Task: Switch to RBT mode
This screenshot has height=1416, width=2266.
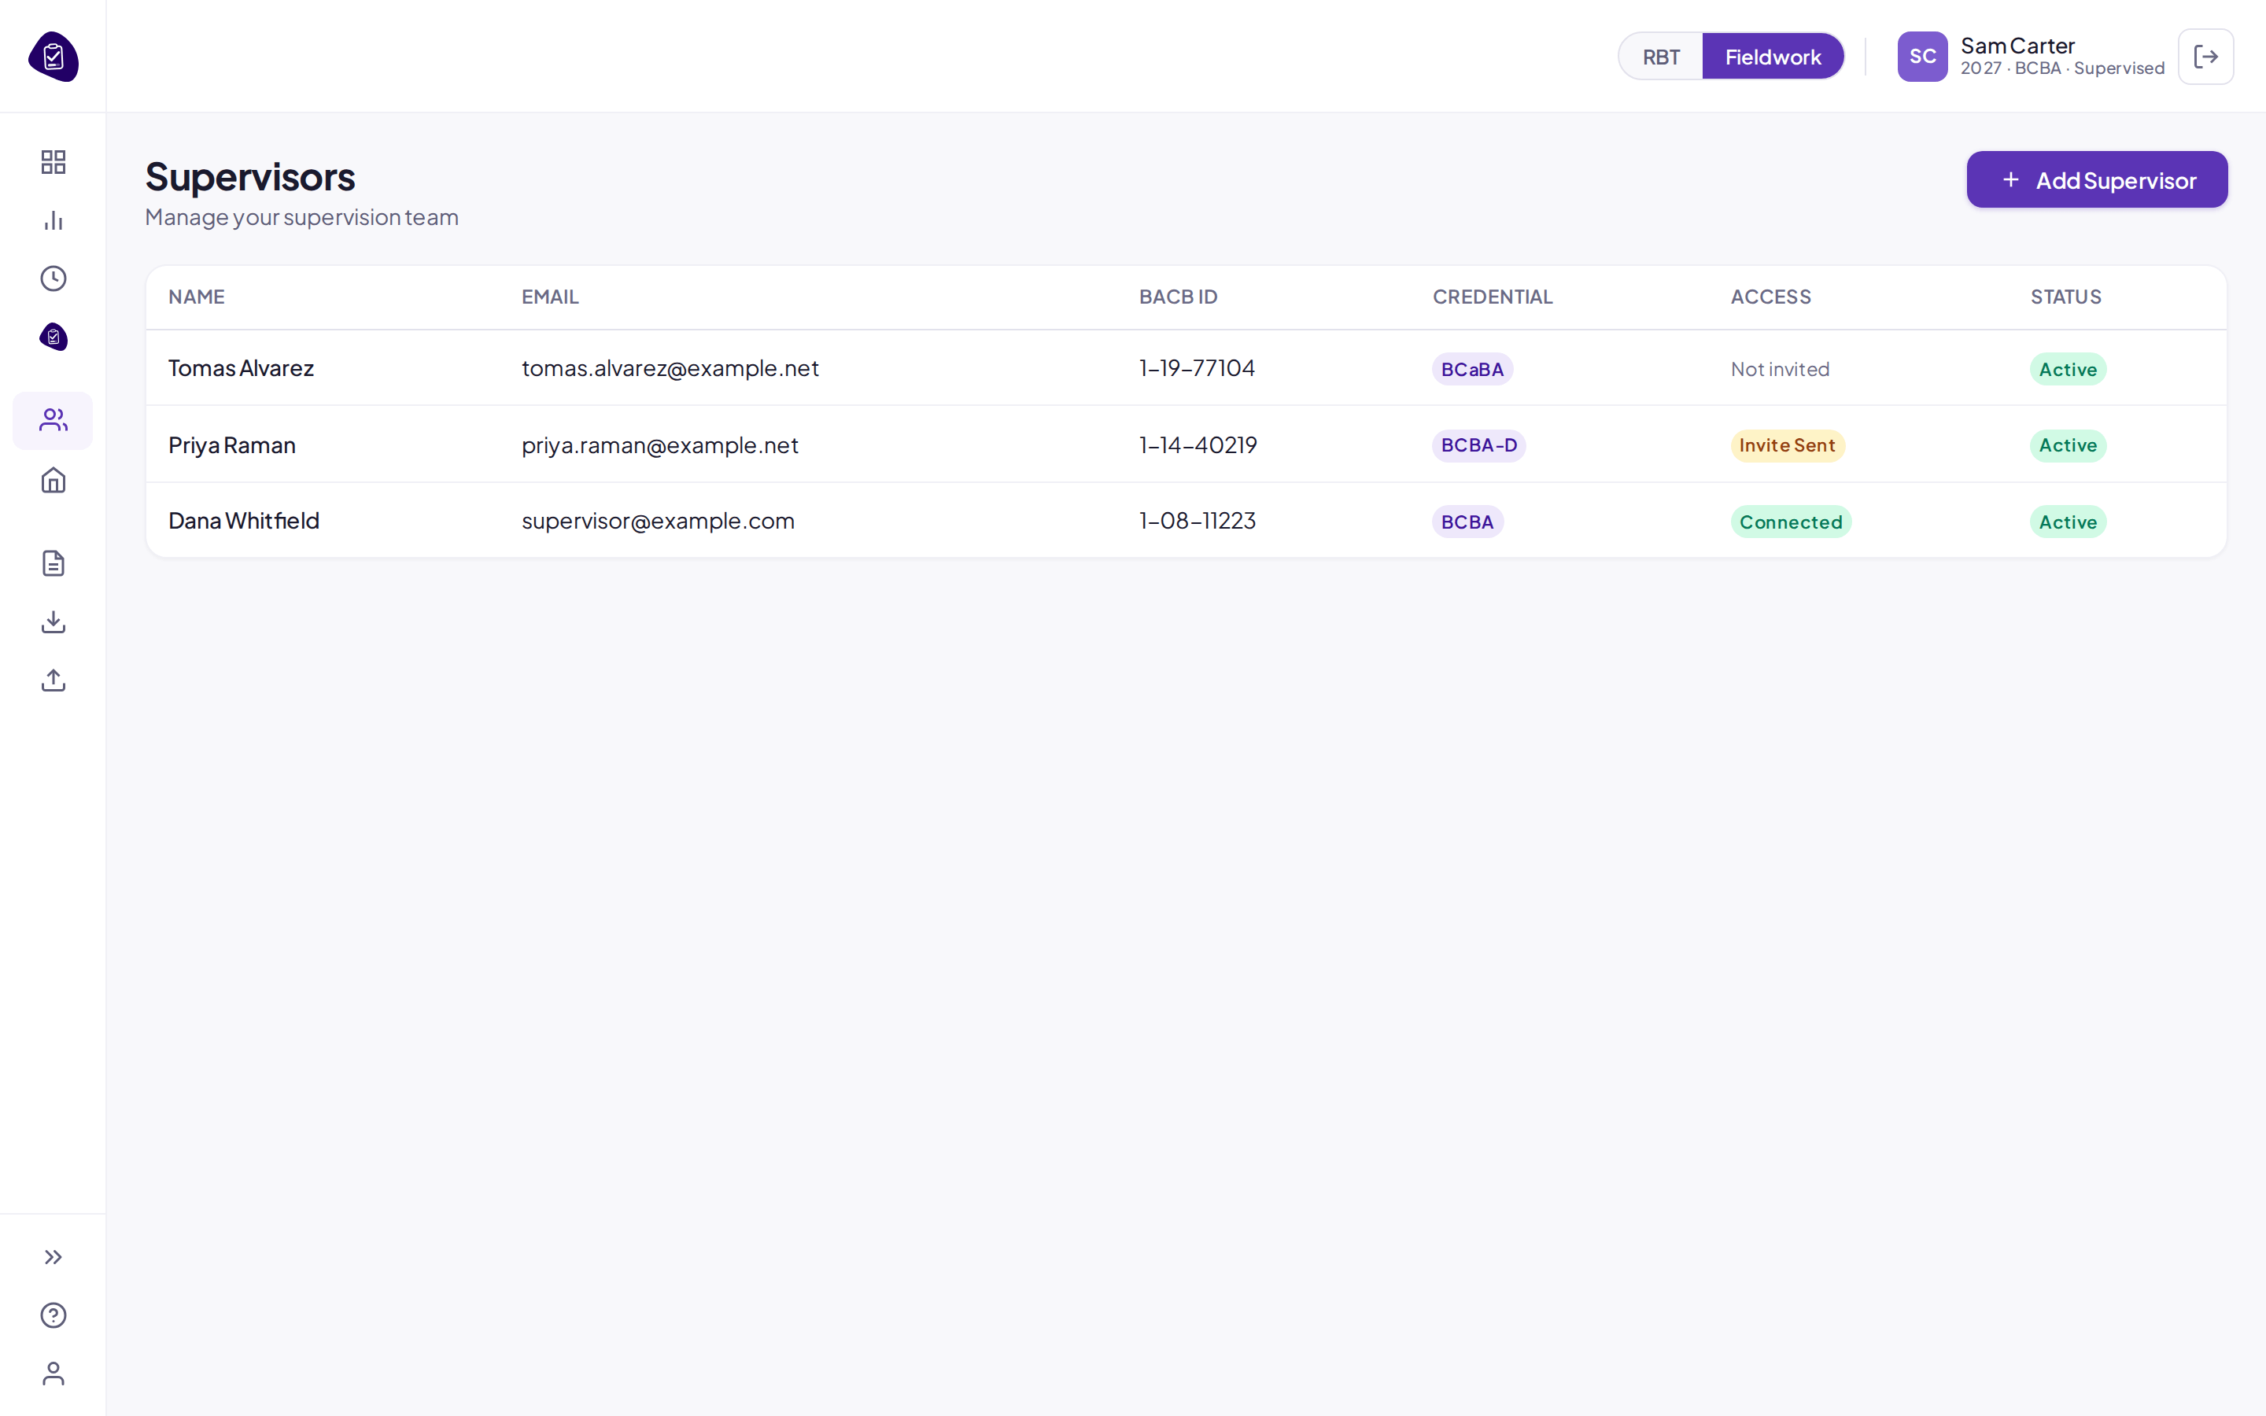Action: coord(1661,57)
